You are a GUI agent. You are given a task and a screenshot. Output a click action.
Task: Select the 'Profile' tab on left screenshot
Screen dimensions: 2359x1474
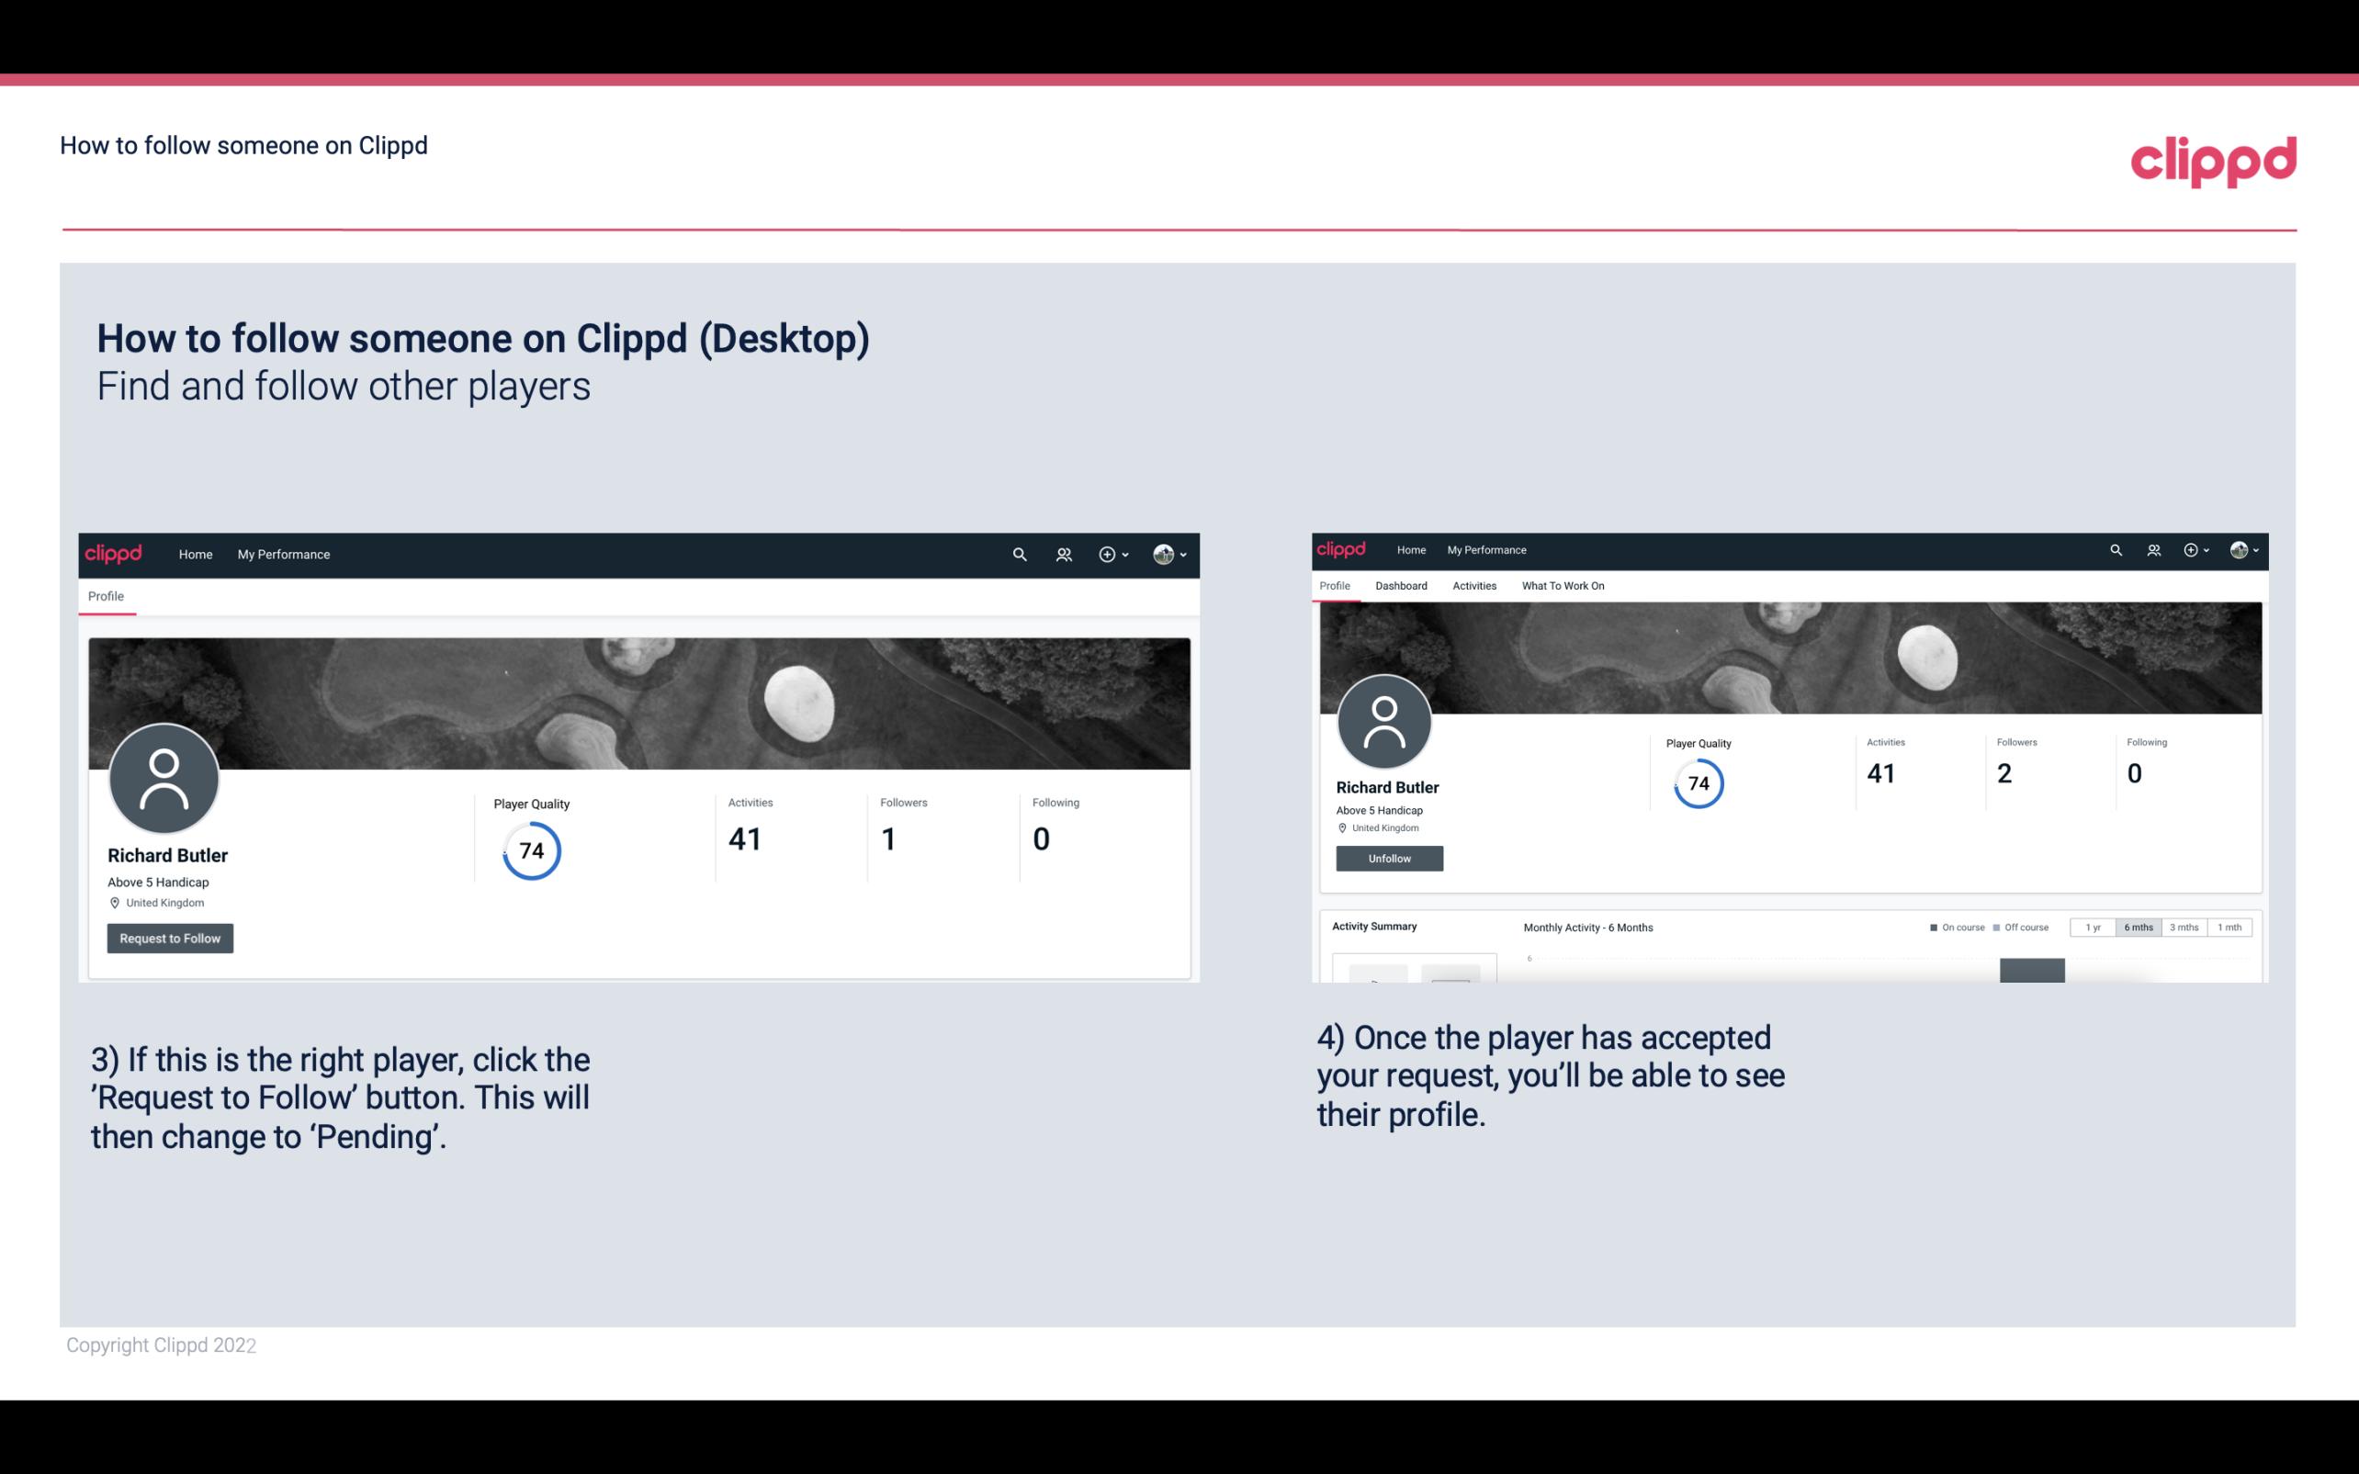(x=106, y=594)
